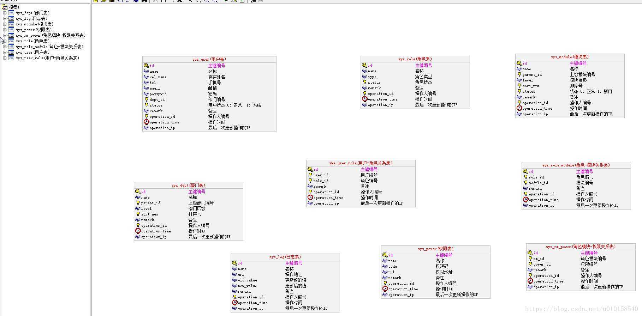Expand the sys_role_module tree node
The width and height of the screenshot is (642, 316).
coord(5,47)
